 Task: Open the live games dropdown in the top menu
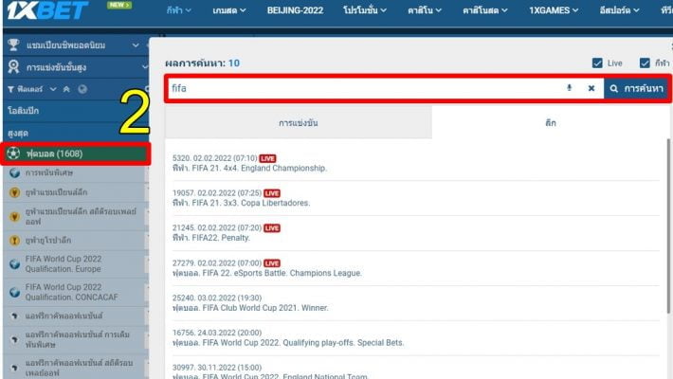(229, 10)
